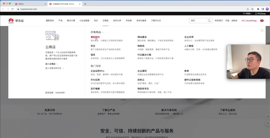
Task: Click the 解决方案实践 card
Action: pyautogui.click(x=169, y=112)
